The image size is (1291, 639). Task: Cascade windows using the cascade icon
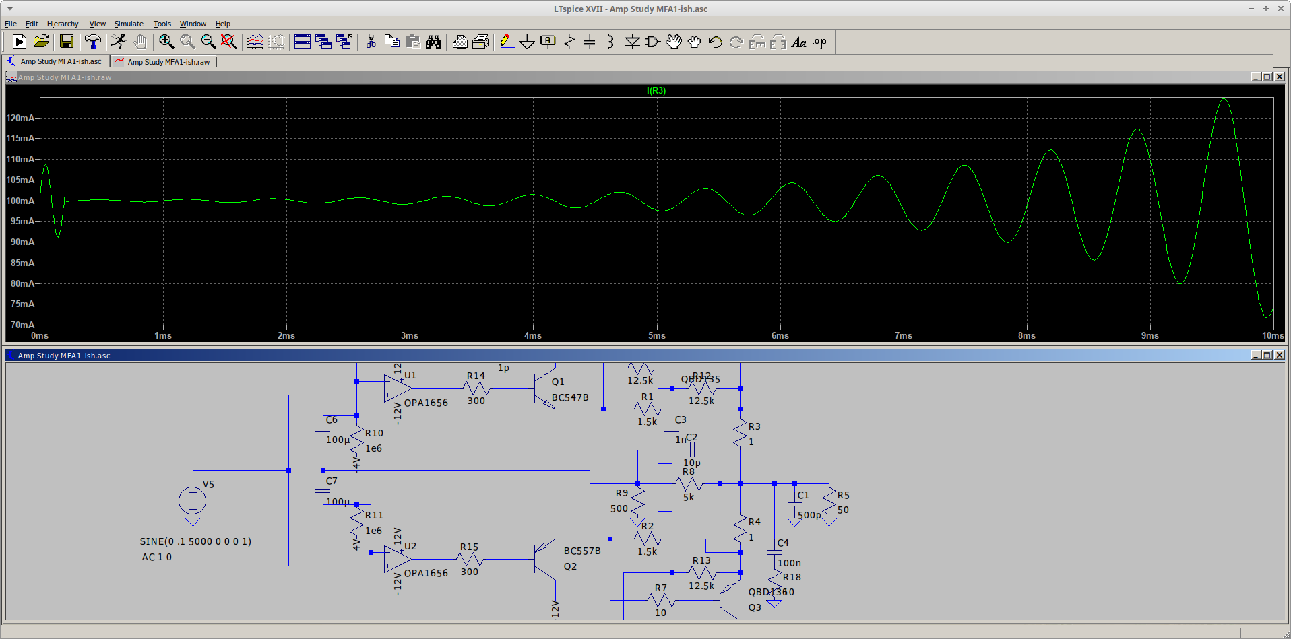tap(323, 42)
